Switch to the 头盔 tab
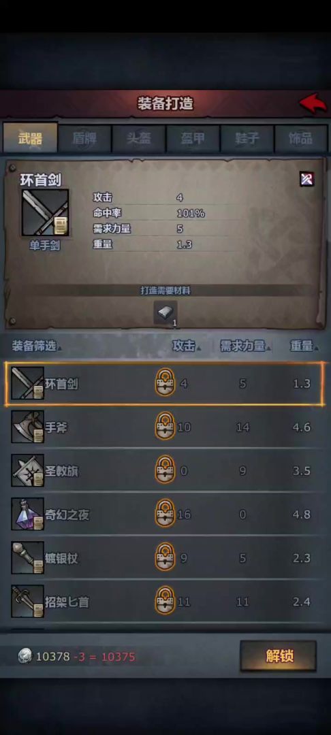The image size is (331, 735). 139,139
